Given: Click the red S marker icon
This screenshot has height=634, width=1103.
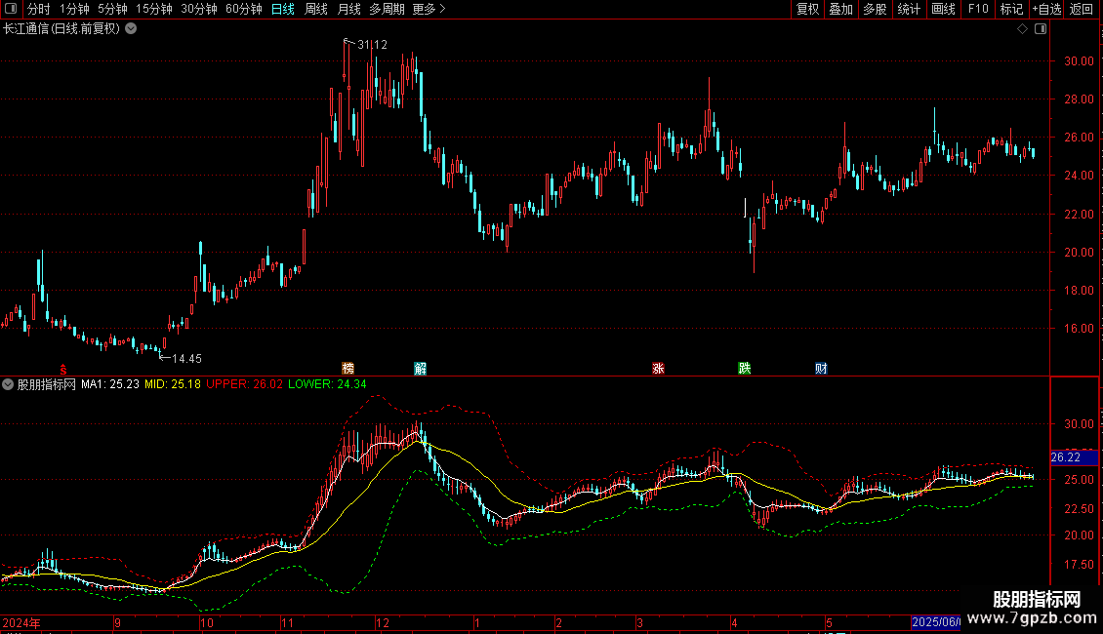Looking at the screenshot, I should click(63, 370).
